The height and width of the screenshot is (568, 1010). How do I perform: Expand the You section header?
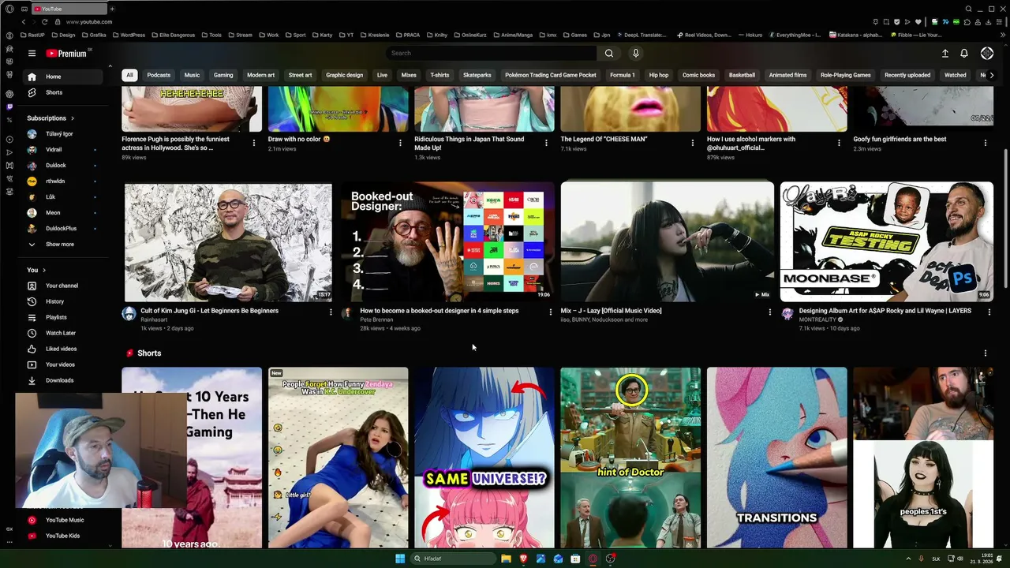click(36, 270)
